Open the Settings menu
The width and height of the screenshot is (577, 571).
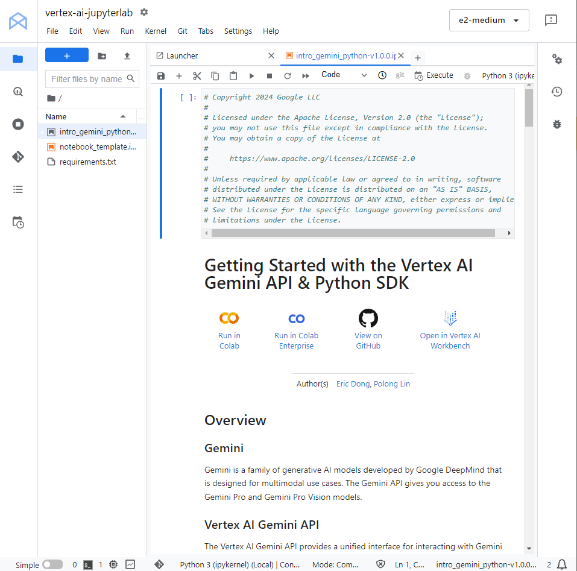click(x=238, y=31)
